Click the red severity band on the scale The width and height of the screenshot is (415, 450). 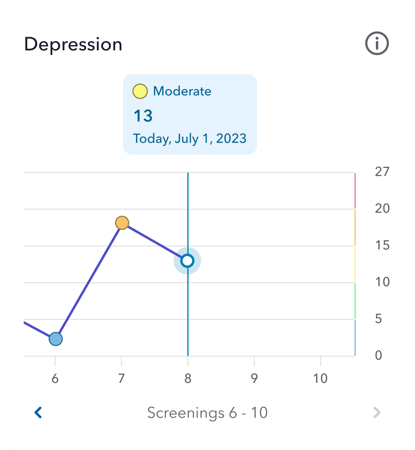pyautogui.click(x=355, y=190)
